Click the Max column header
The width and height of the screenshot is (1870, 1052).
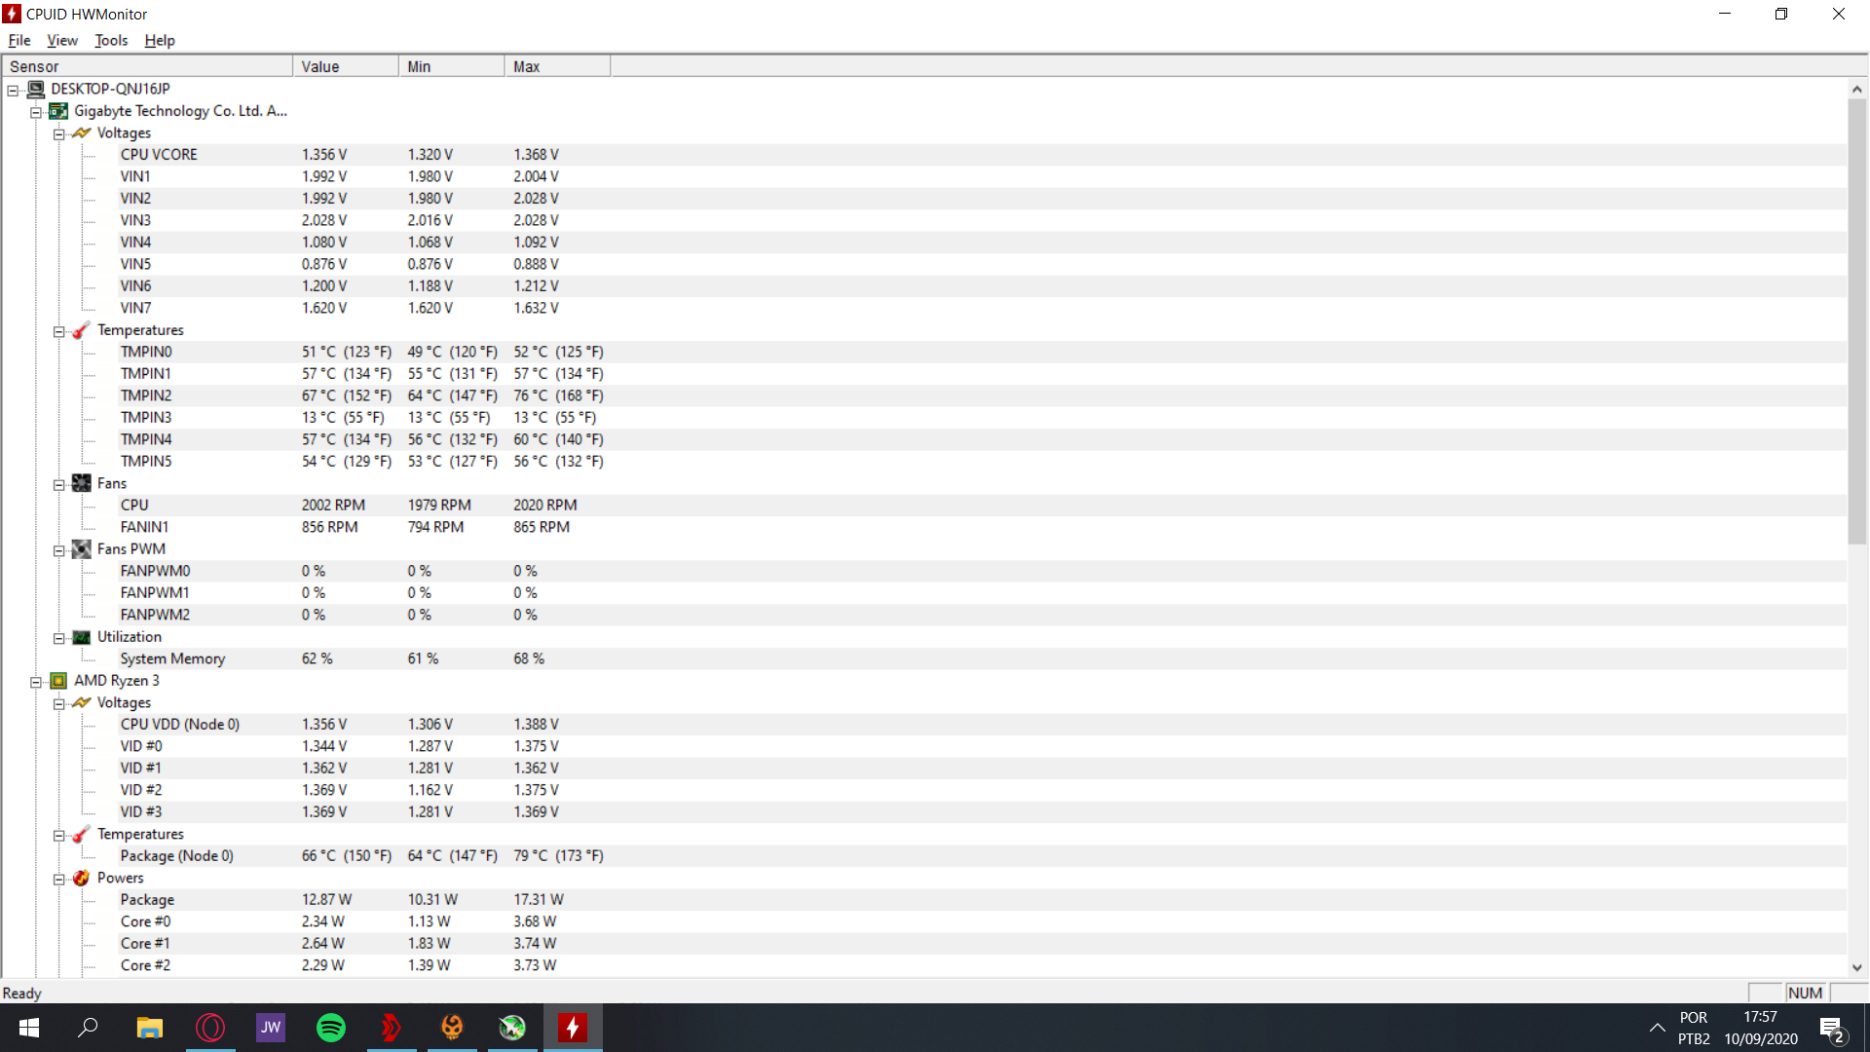coord(558,66)
